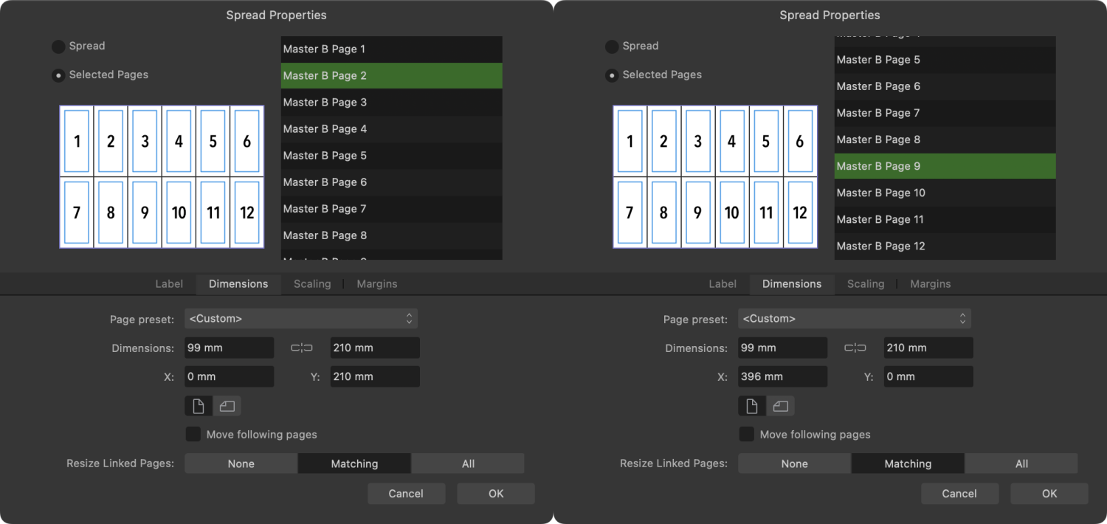Enable Move following pages in right dialog
This screenshot has height=524, width=1107.
(x=747, y=435)
